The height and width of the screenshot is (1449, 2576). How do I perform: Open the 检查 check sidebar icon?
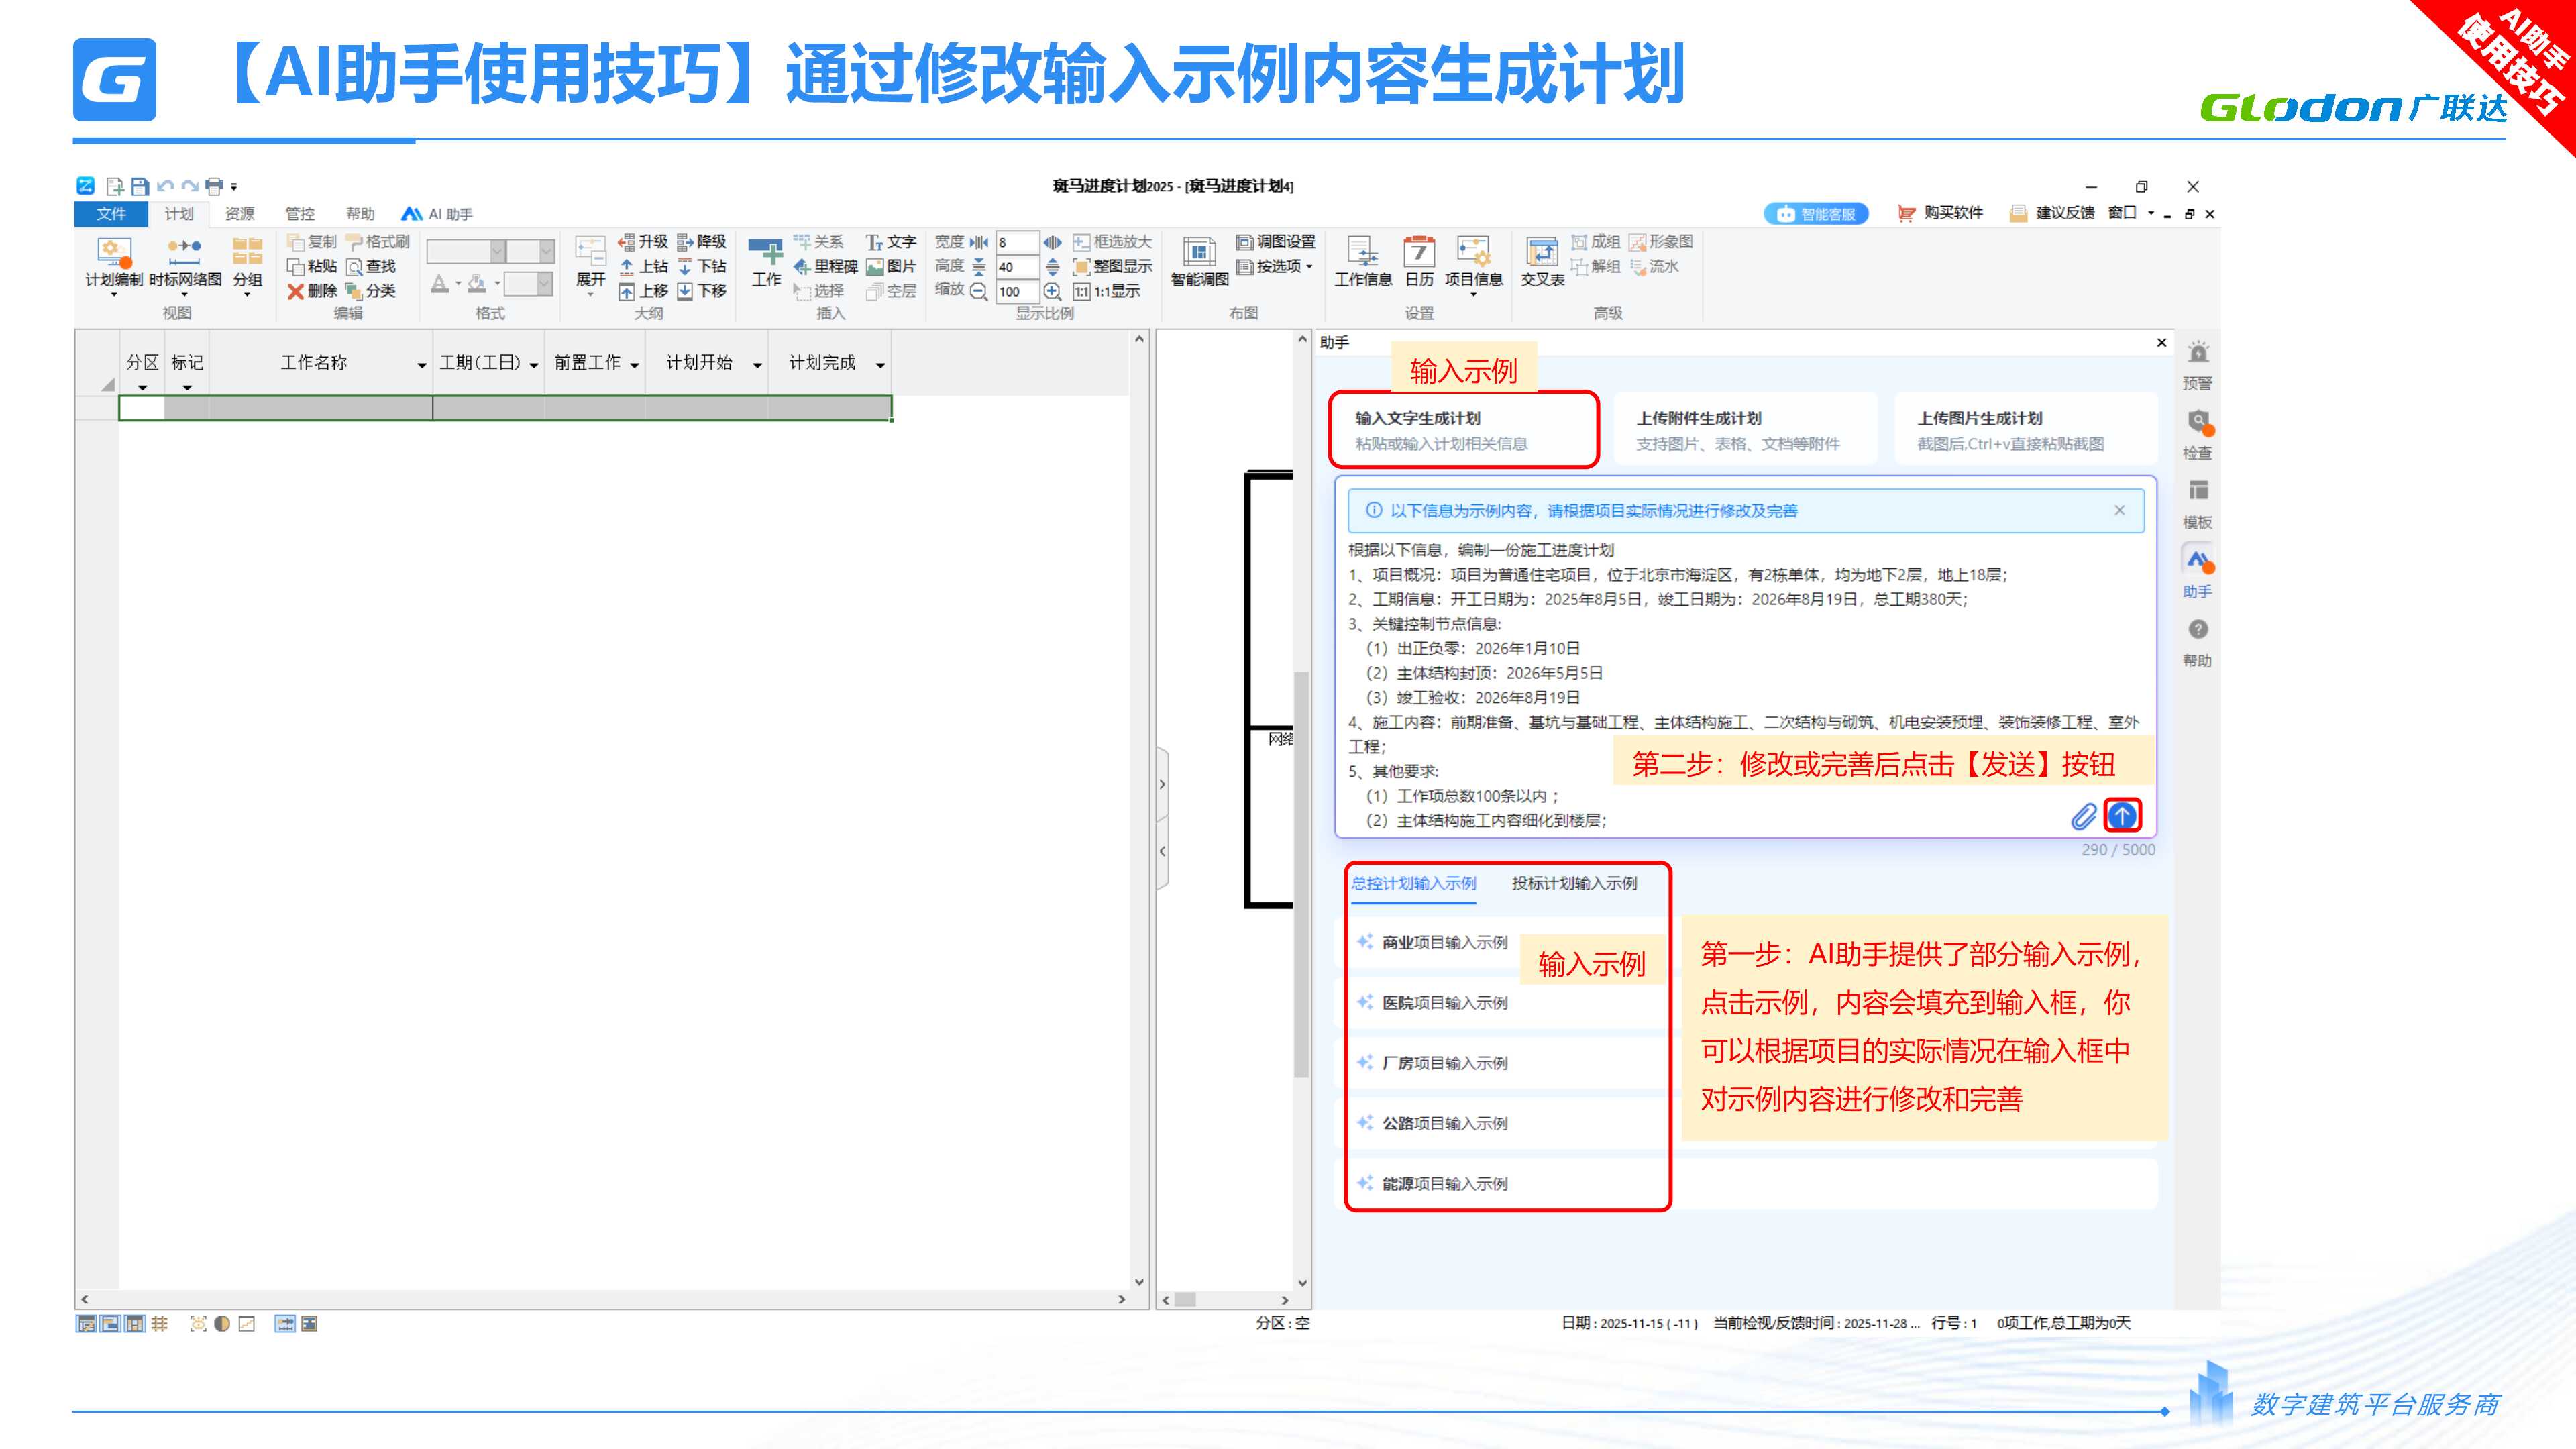[x=2197, y=423]
